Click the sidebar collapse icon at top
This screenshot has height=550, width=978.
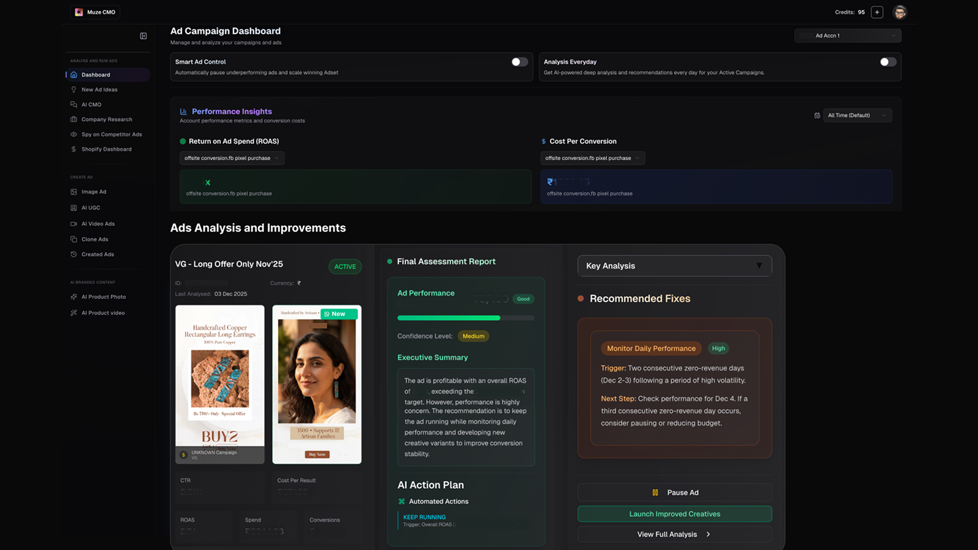pos(143,36)
